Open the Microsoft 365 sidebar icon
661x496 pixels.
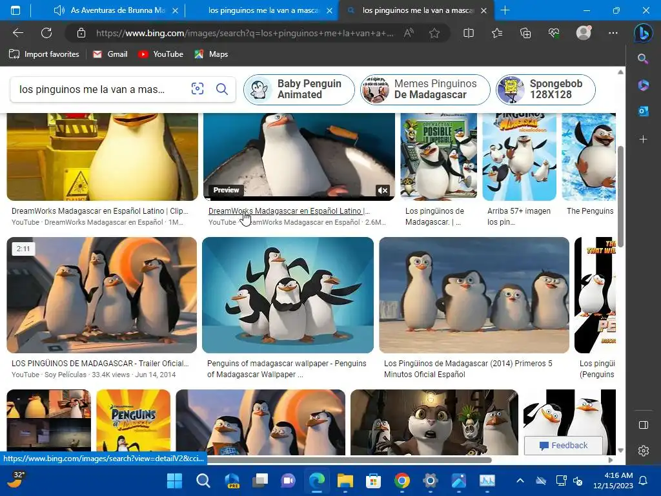coord(643,85)
